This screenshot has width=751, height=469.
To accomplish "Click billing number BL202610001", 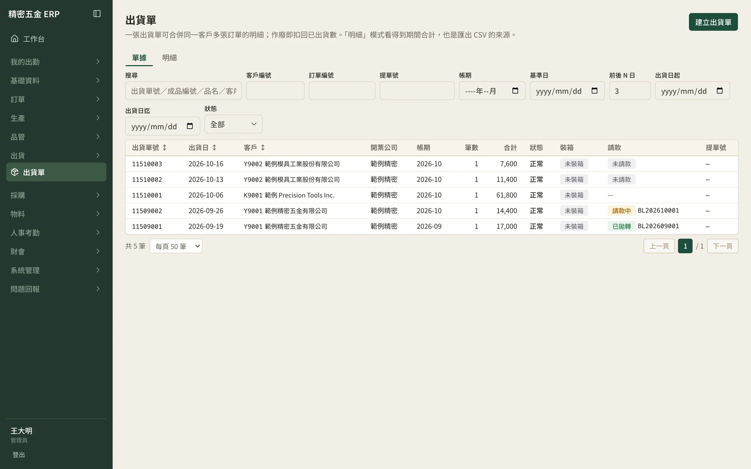I will [x=658, y=210].
